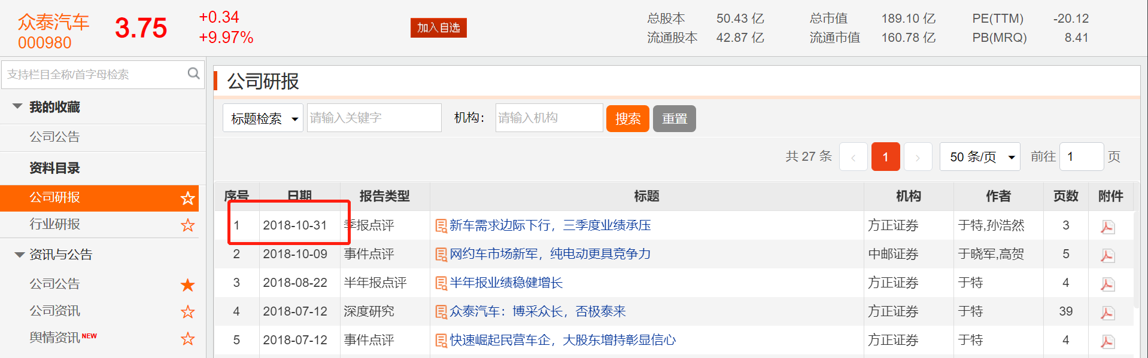1148x358 pixels.
Task: Click the 前往 page number input
Action: pyautogui.click(x=1082, y=157)
